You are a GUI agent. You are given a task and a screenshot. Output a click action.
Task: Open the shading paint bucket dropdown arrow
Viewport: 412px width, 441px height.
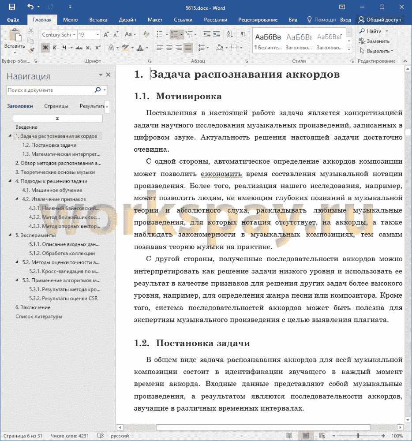[x=227, y=48]
